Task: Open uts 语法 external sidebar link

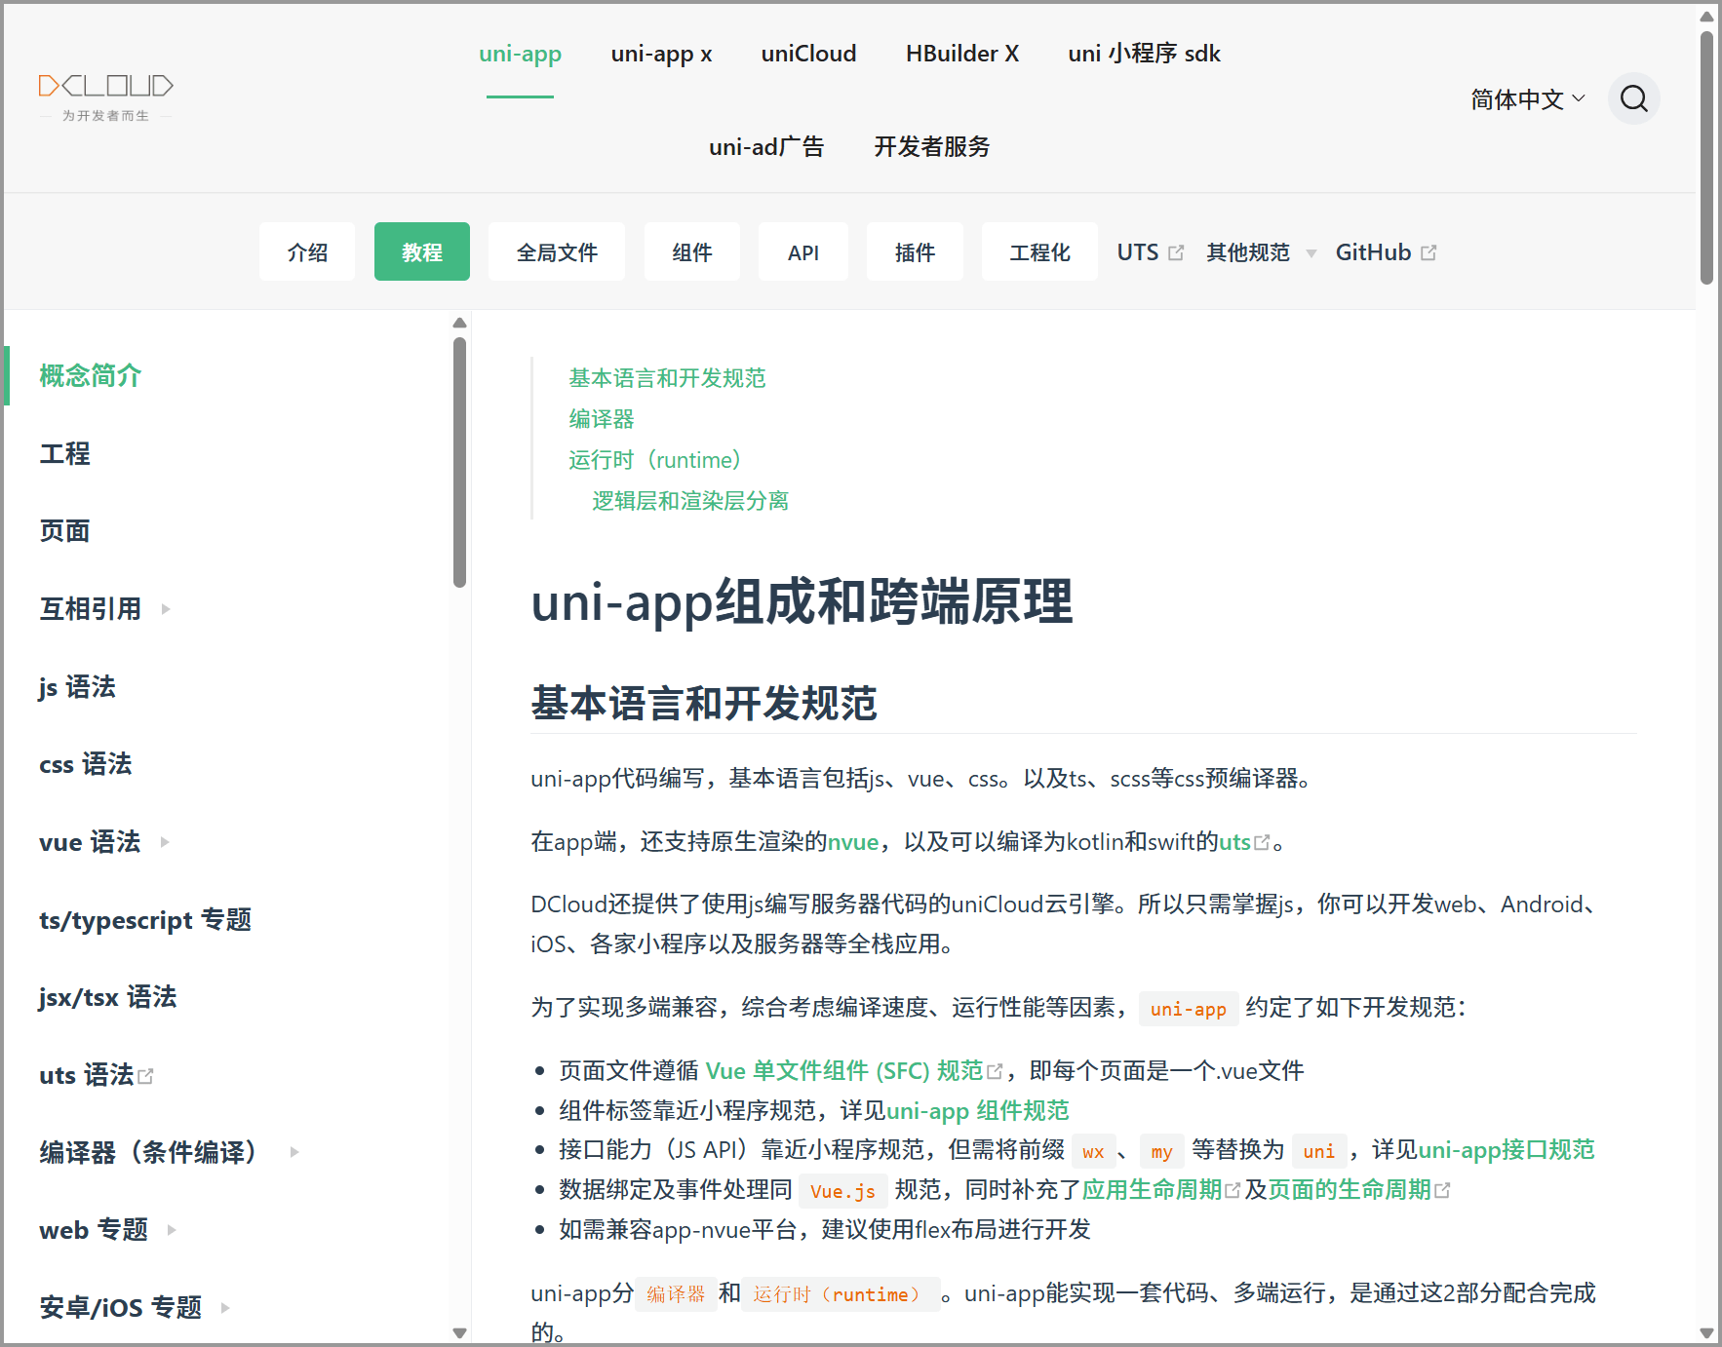Action: point(96,1075)
